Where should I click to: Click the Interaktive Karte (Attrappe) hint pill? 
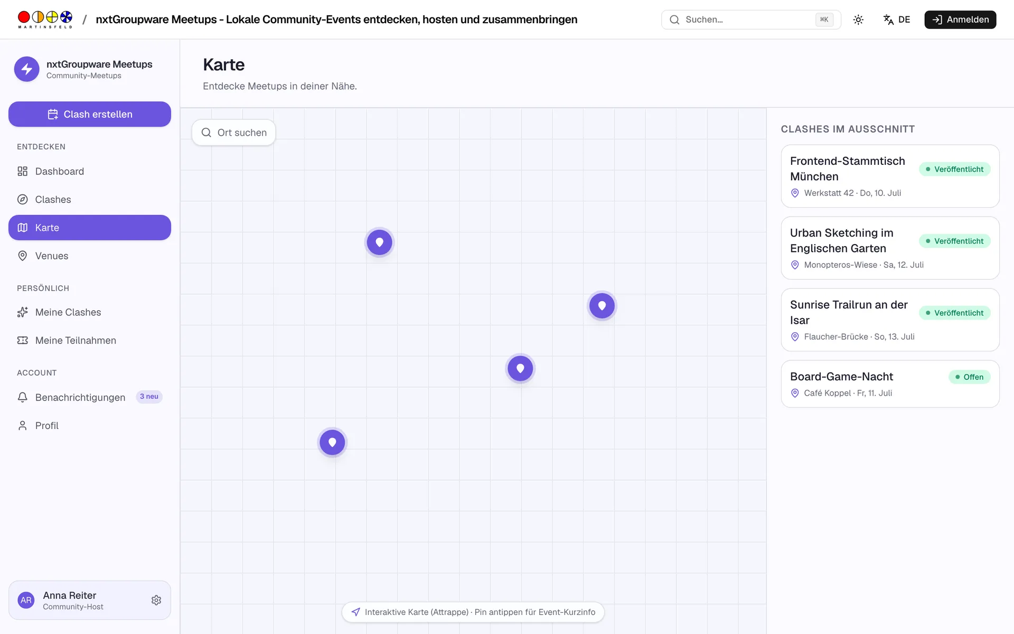click(x=473, y=612)
